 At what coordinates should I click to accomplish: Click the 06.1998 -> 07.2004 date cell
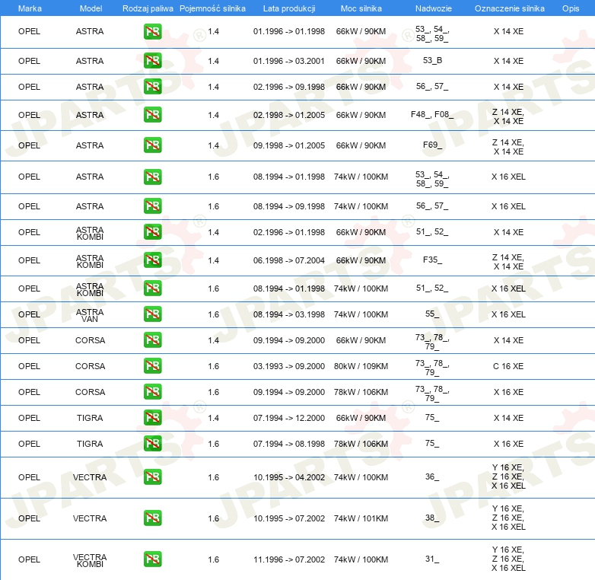click(289, 260)
